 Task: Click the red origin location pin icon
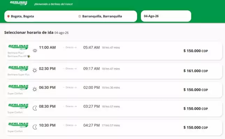pyautogui.click(x=8, y=16)
